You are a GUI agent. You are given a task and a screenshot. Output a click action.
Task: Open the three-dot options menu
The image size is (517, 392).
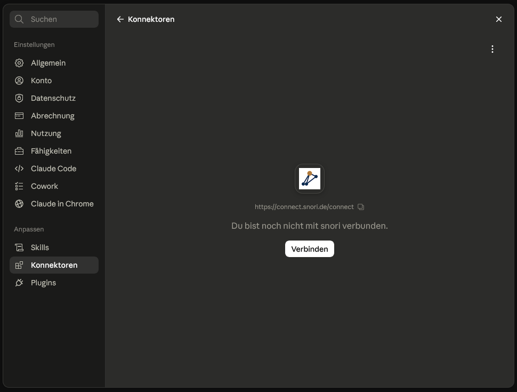click(x=492, y=49)
